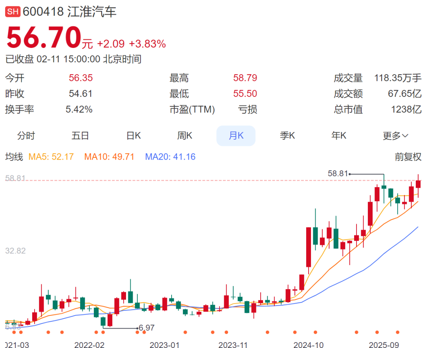Open the 季K chart view

click(287, 136)
